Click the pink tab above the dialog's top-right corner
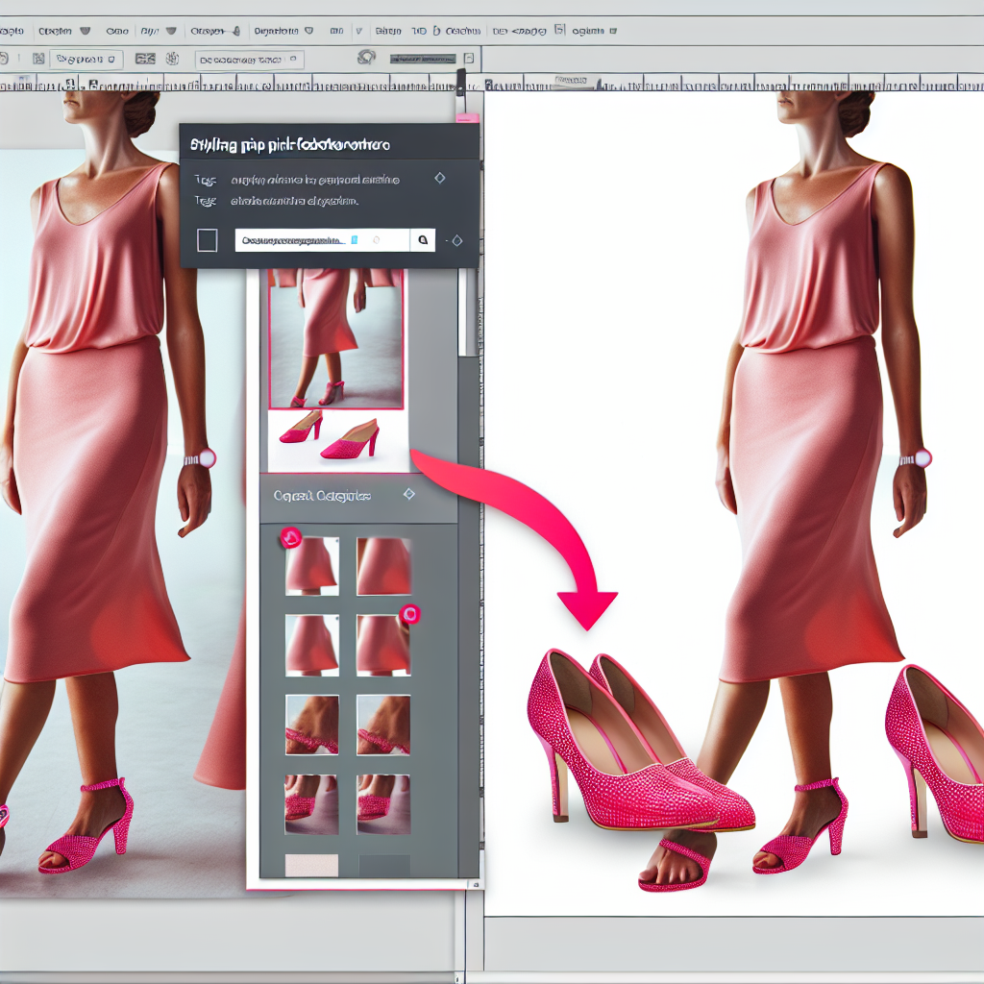The width and height of the screenshot is (984, 984). click(467, 118)
